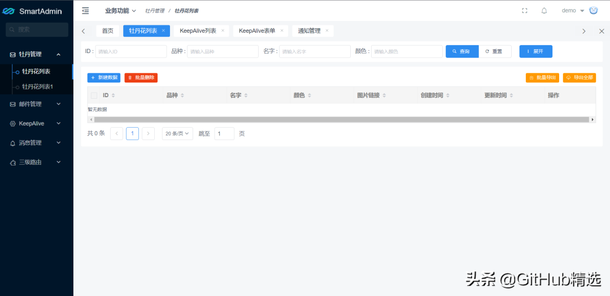This screenshot has width=610, height=296.
Task: Close all tabs with X icon
Action: pyautogui.click(x=602, y=31)
